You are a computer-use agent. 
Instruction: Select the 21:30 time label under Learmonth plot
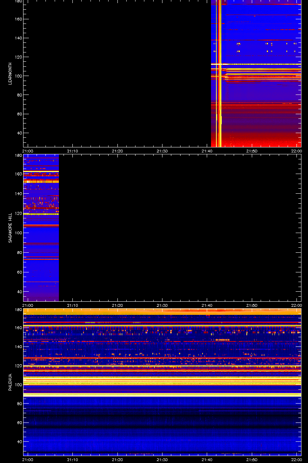pos(162,151)
